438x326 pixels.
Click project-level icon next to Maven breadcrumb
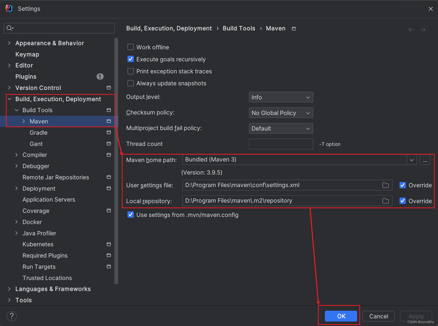pyautogui.click(x=294, y=29)
